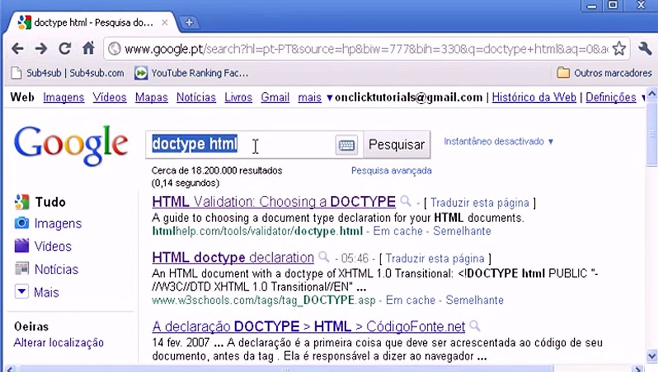This screenshot has width=658, height=372.
Task: Open the on-screen keyboard icon in search box
Action: click(x=347, y=145)
